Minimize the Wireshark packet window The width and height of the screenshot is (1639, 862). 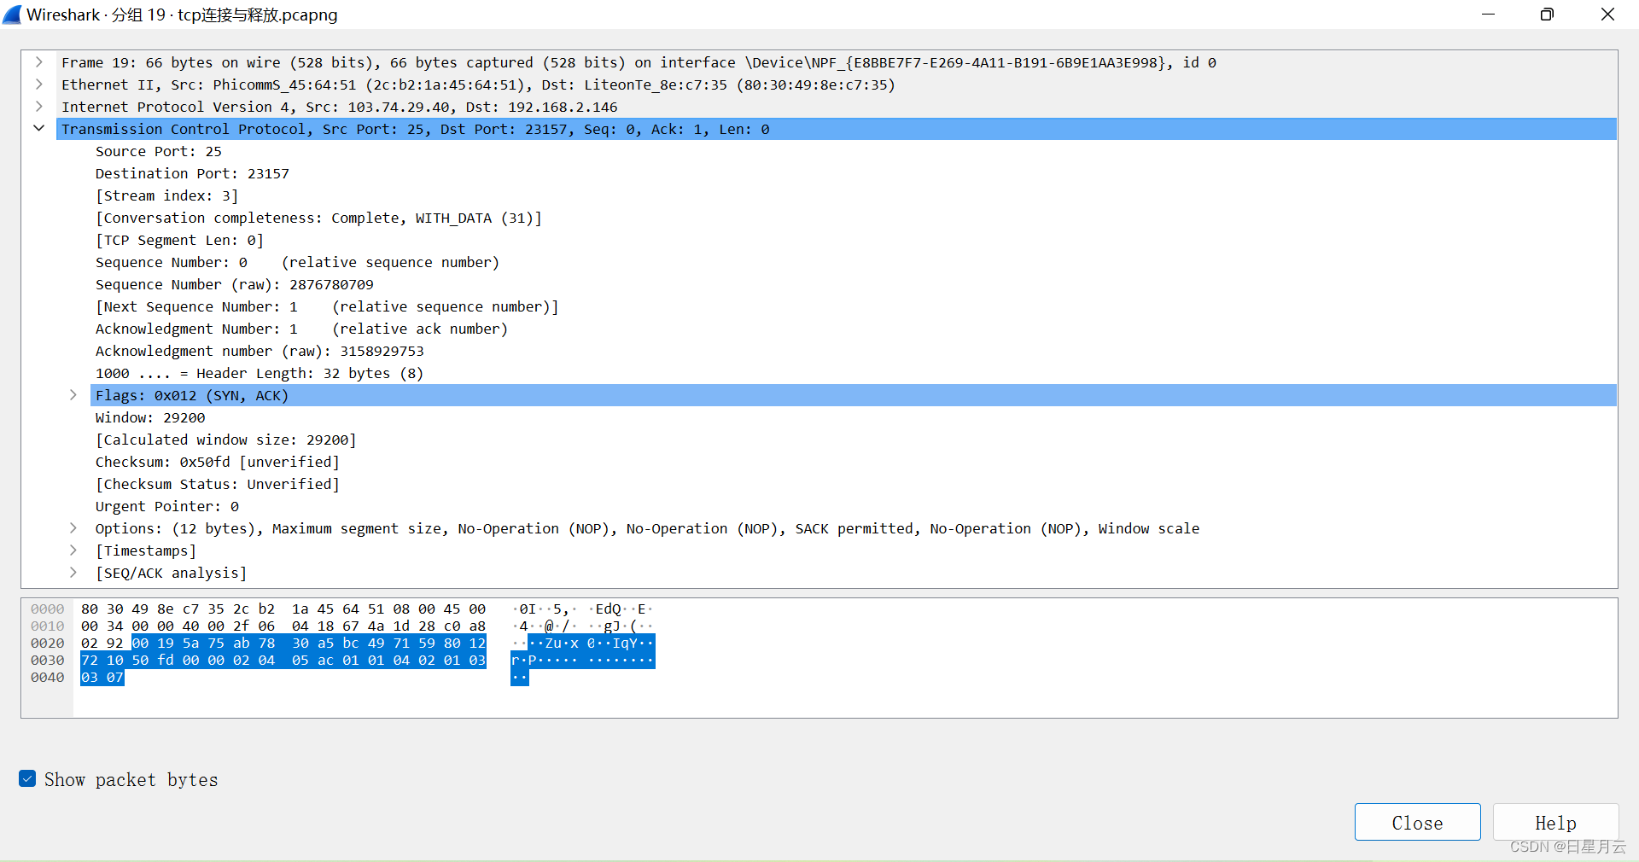(x=1488, y=15)
